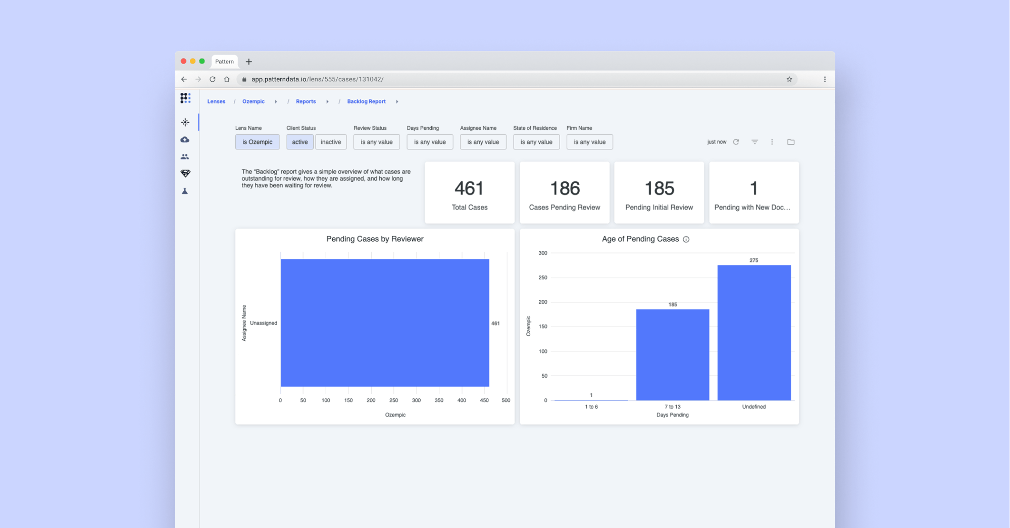The width and height of the screenshot is (1010, 528).
Task: Go to Ozempic breadcrumb link
Action: tap(254, 101)
